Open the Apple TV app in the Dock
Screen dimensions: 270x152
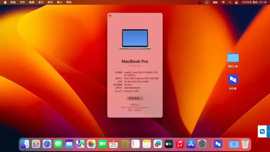(x=169, y=144)
